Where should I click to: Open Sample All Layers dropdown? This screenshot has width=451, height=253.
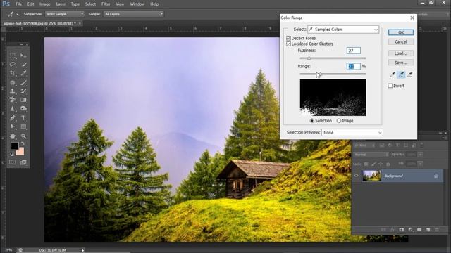point(133,14)
